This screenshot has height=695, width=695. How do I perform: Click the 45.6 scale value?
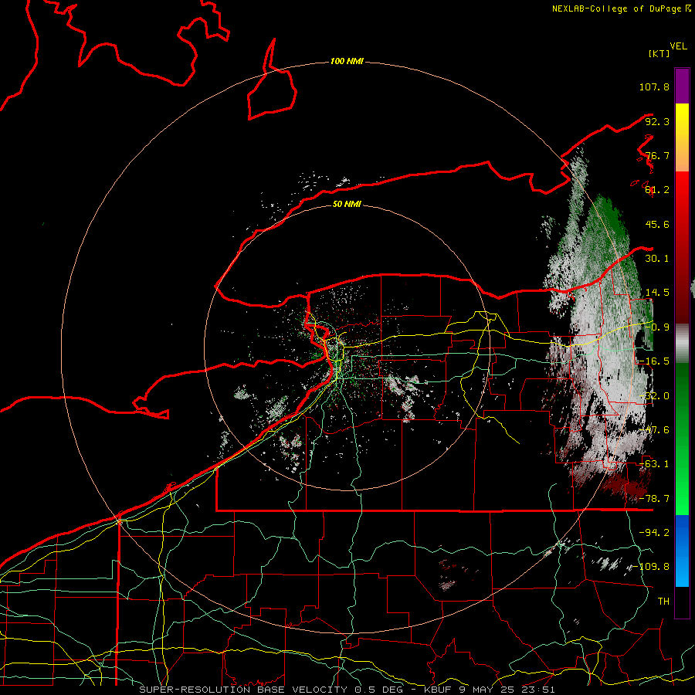point(657,224)
